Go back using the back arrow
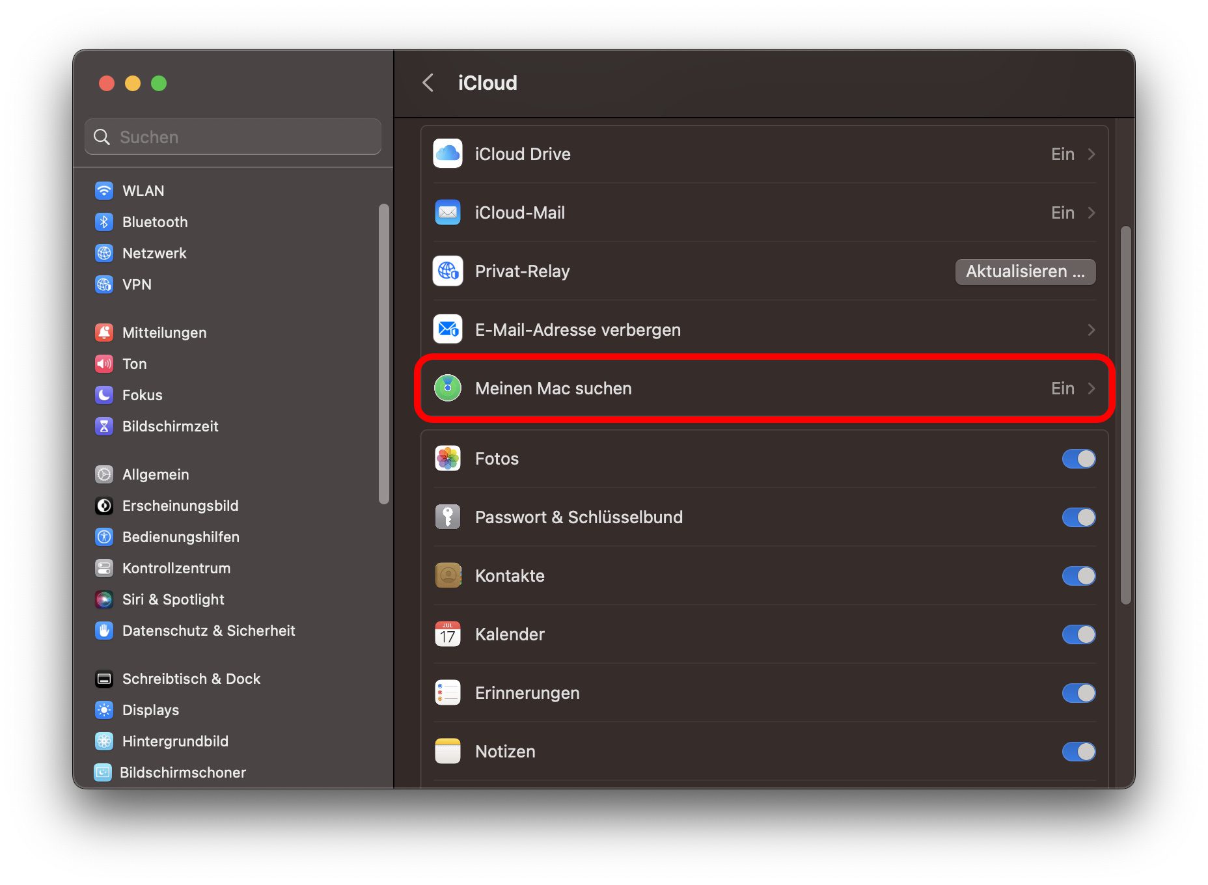 coord(428,83)
